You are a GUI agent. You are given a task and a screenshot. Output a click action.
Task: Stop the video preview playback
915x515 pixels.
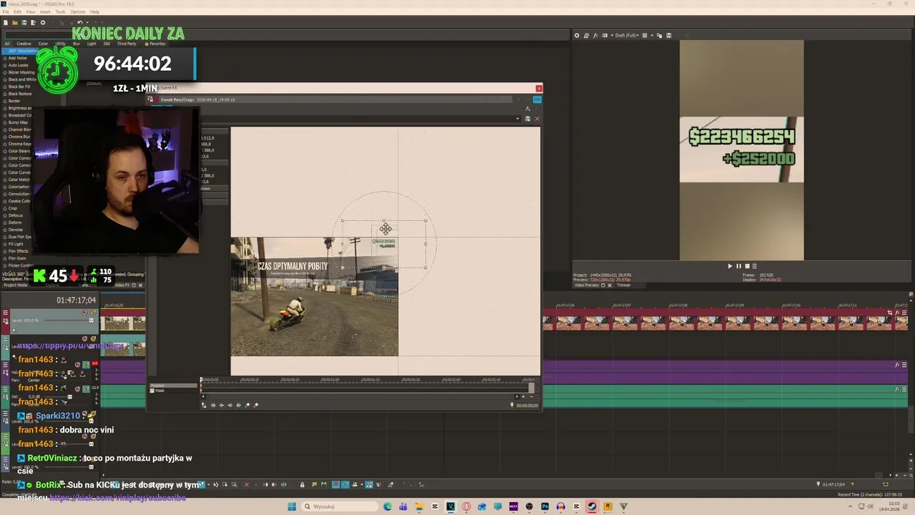click(x=746, y=266)
